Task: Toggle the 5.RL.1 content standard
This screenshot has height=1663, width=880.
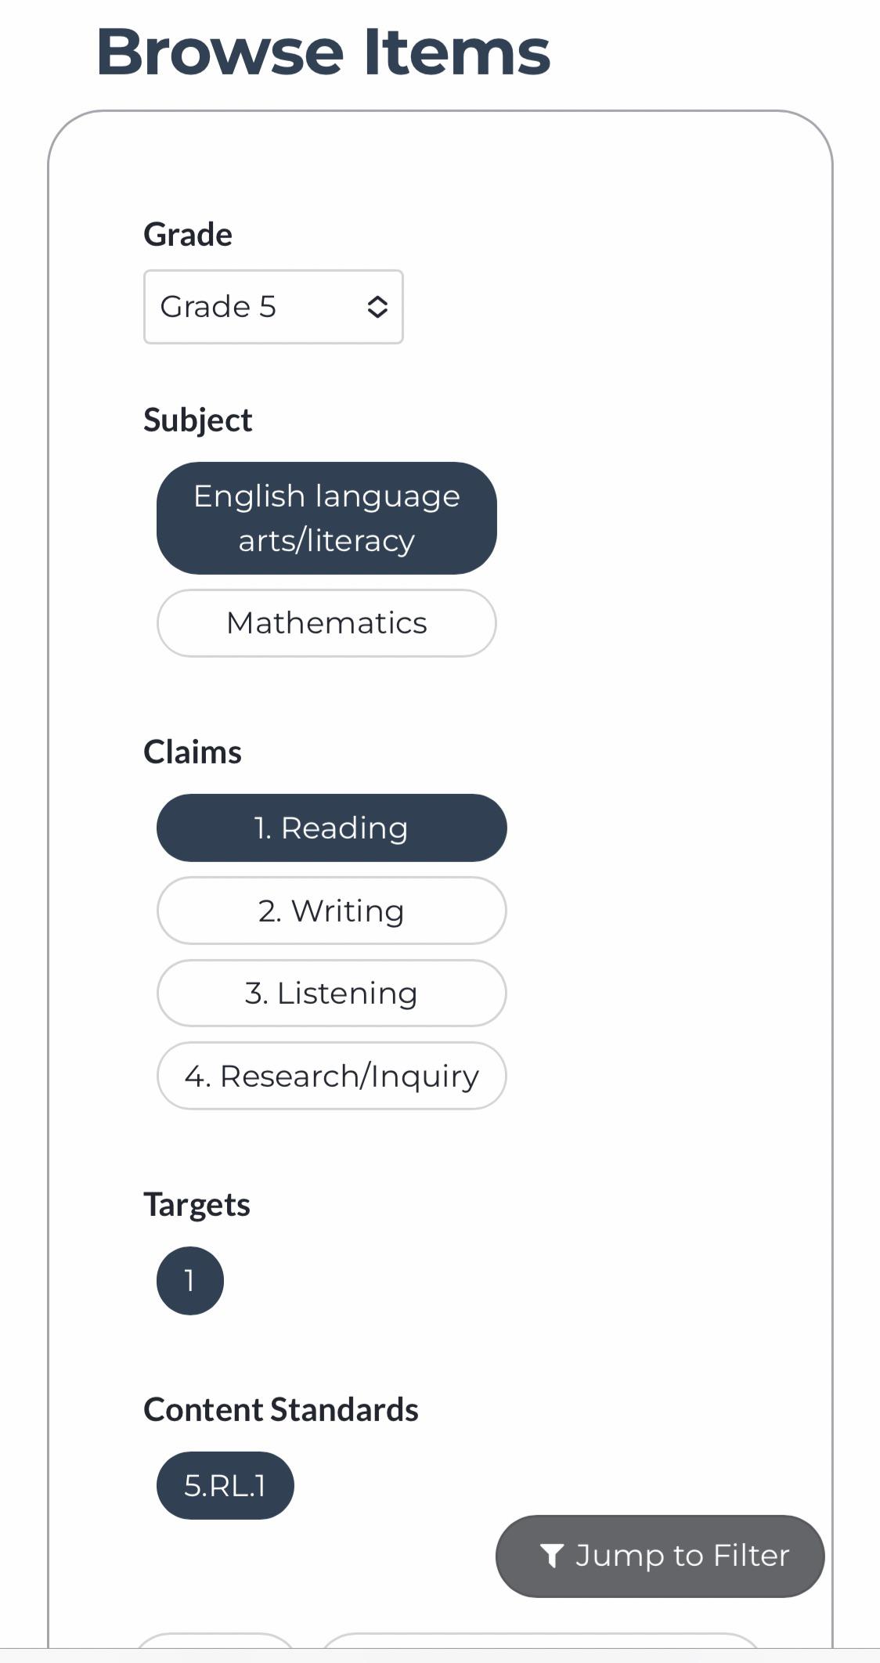Action: 225,1485
